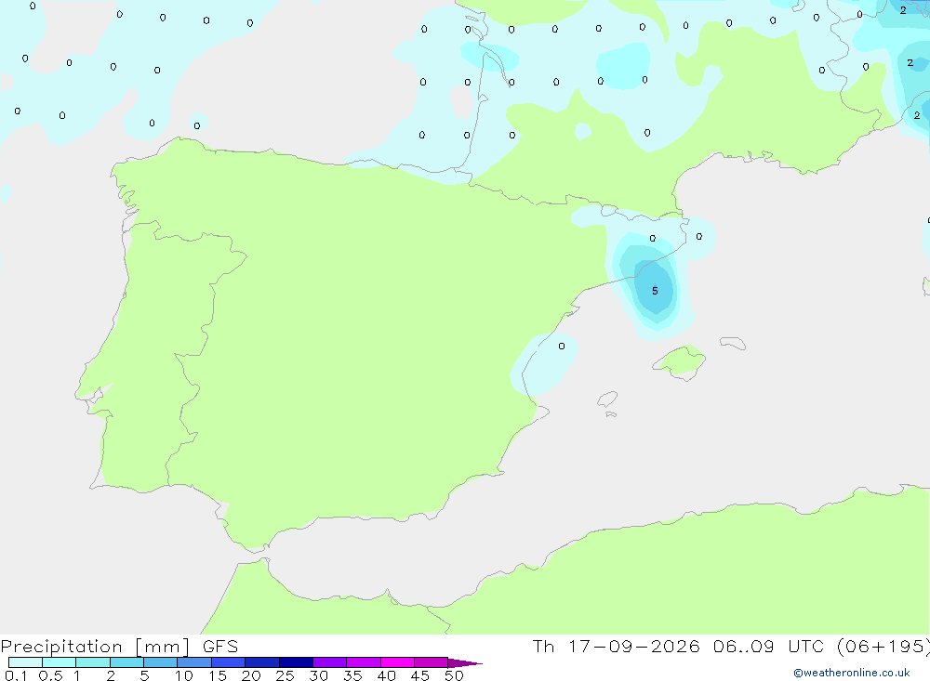Click the 0 label off the Valencia coast
This screenshot has width=930, height=681.
562,347
